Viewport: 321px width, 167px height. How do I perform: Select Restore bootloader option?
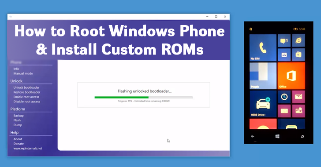[x=27, y=92]
